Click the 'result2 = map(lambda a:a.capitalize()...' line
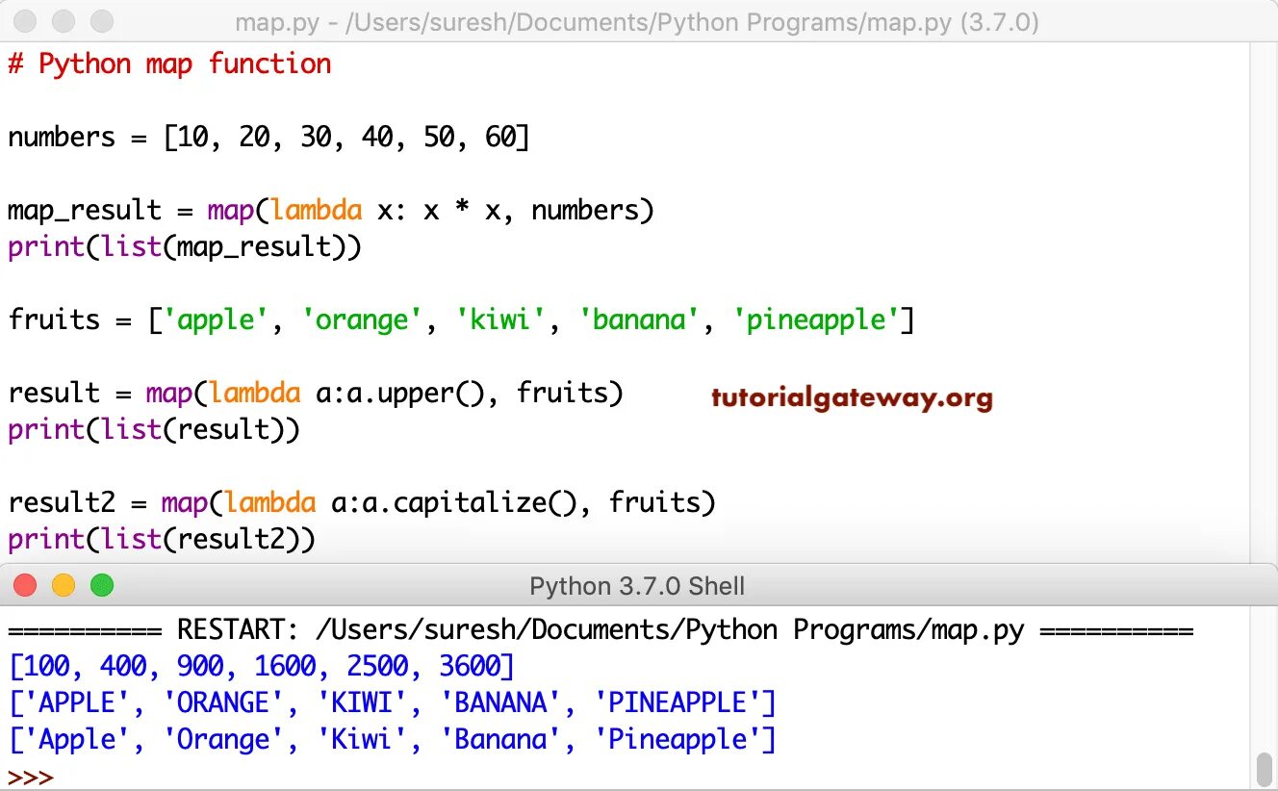The height and width of the screenshot is (791, 1278). coord(362,503)
